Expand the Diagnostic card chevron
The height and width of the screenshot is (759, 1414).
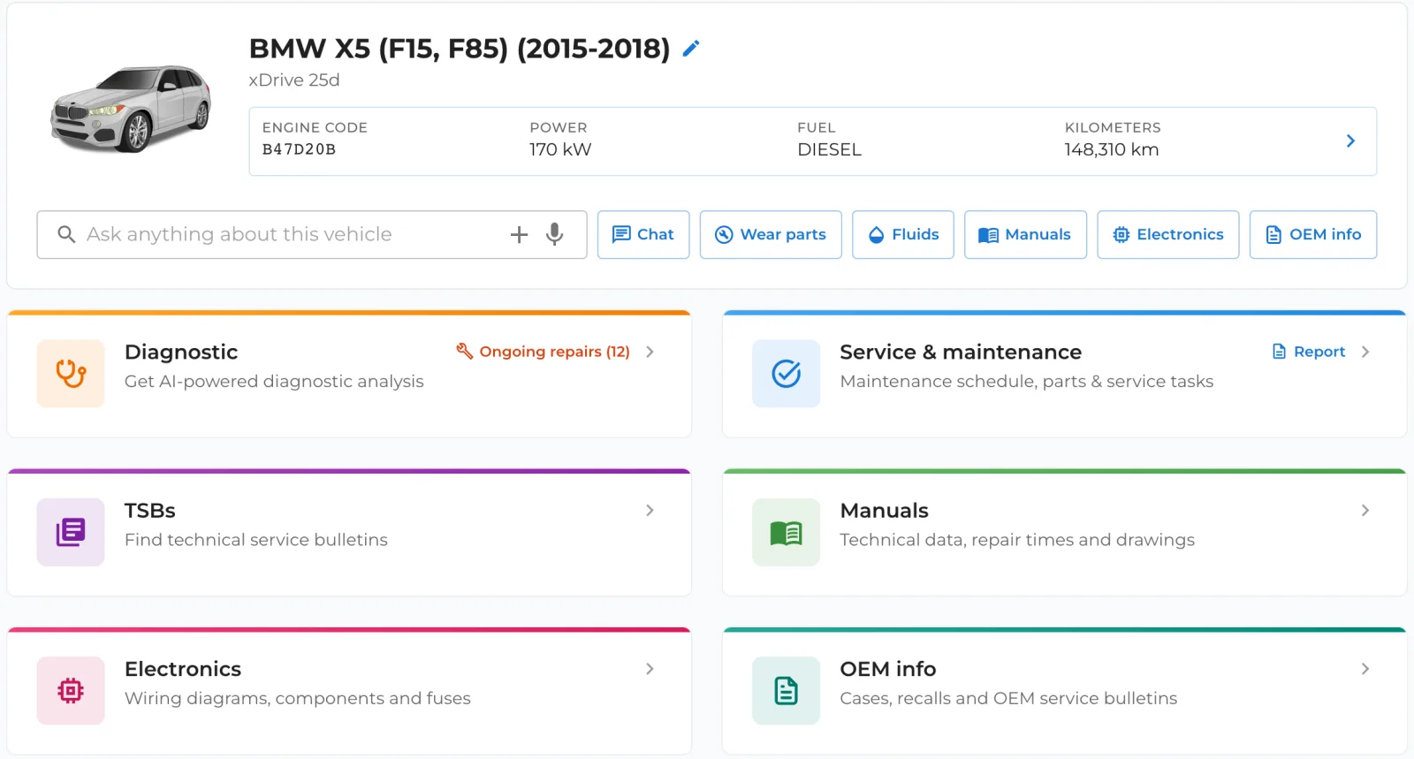[650, 352]
